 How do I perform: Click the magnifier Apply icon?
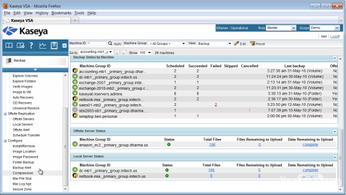pyautogui.click(x=110, y=44)
